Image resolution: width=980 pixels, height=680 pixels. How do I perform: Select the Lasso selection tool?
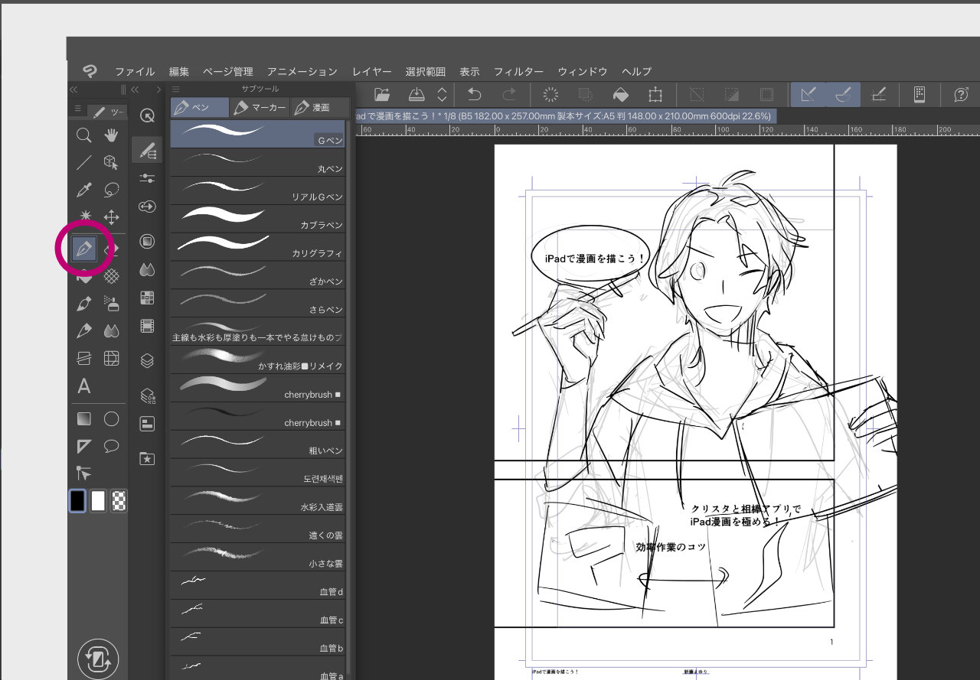(x=112, y=190)
